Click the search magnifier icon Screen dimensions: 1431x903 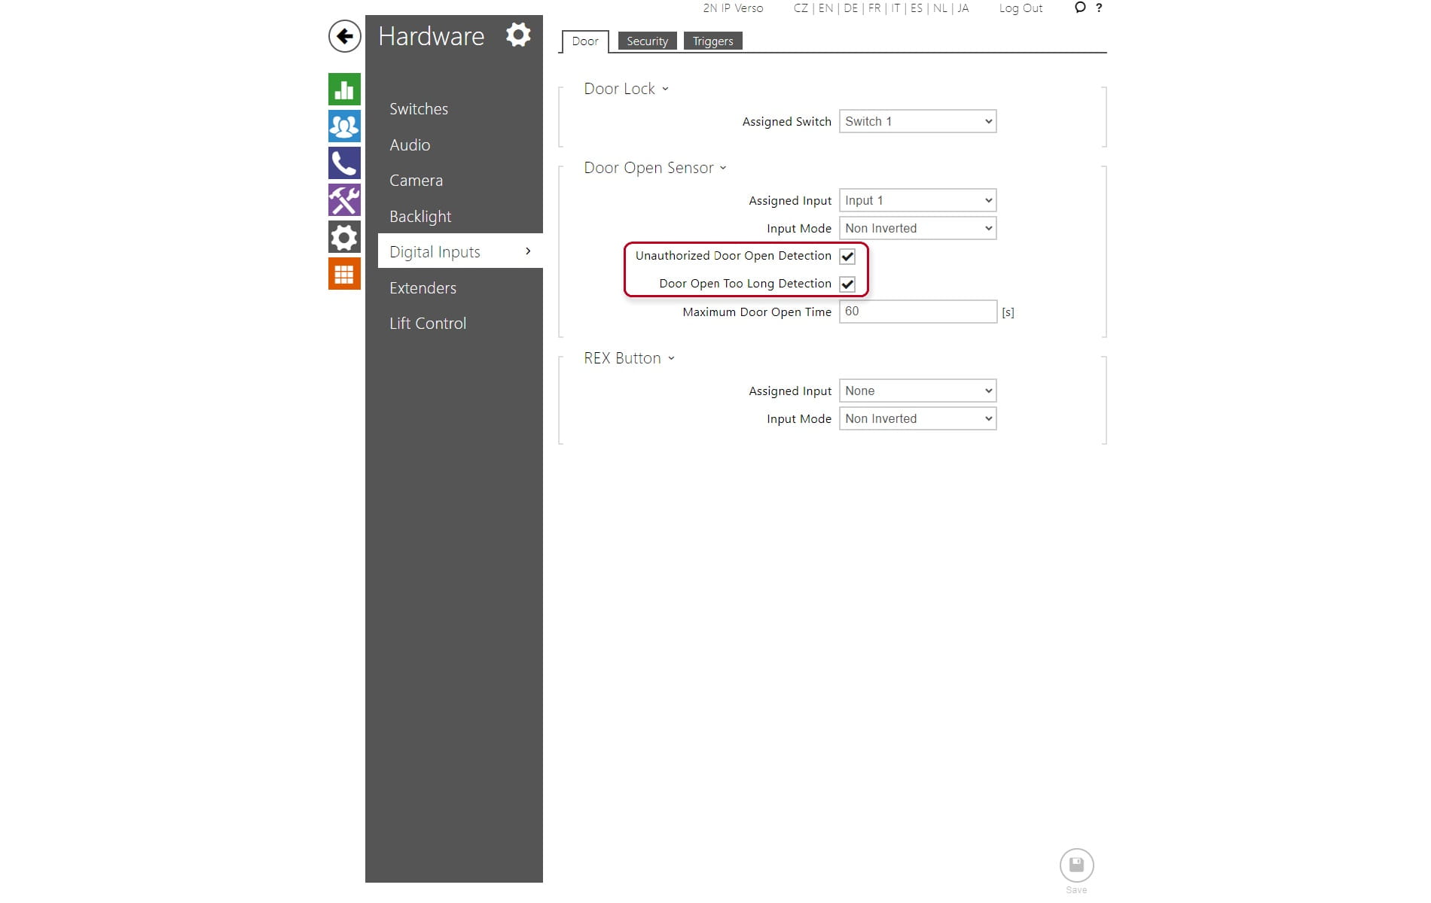coord(1080,8)
